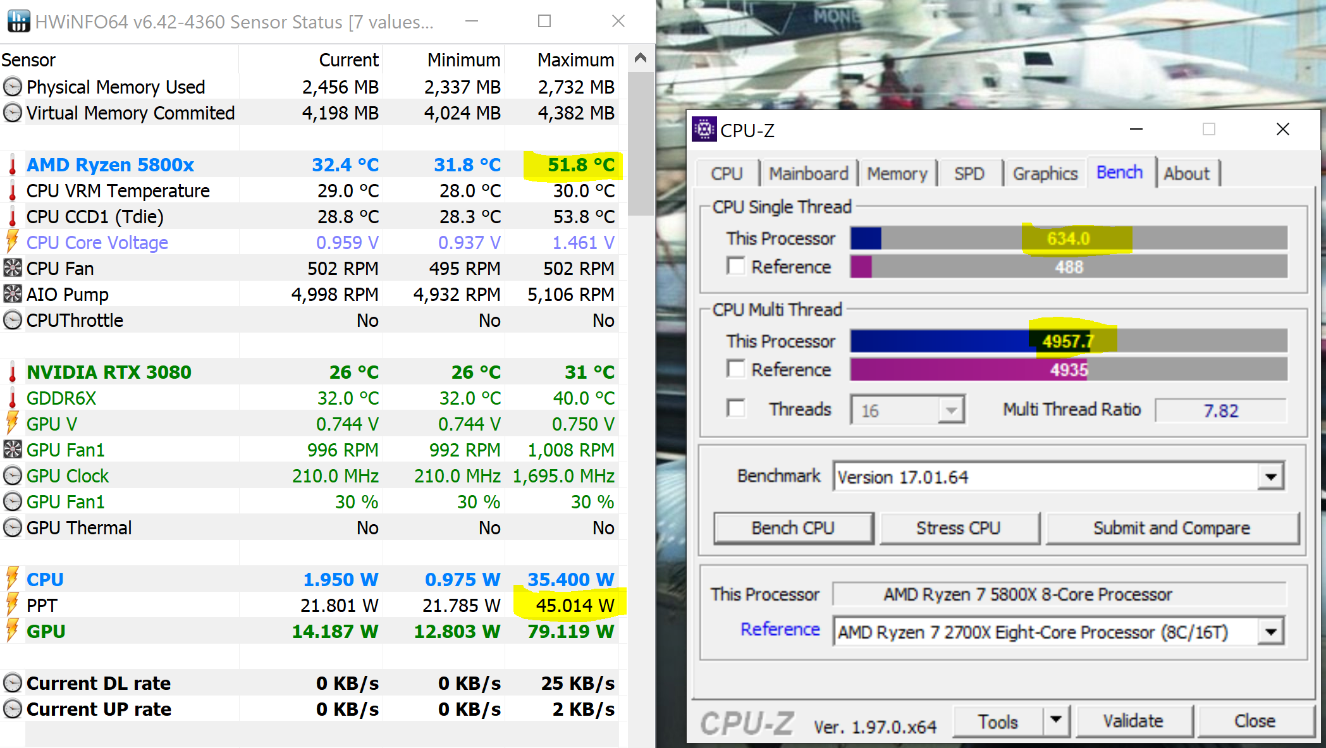This screenshot has width=1326, height=748.
Task: Expand the Reference processor dropdown
Action: coord(1271,632)
